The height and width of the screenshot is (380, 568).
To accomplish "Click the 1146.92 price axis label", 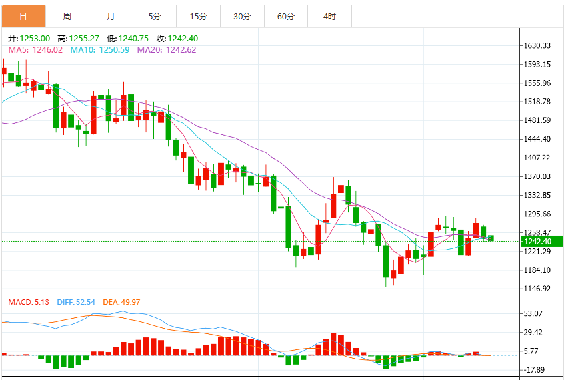I will (x=537, y=289).
